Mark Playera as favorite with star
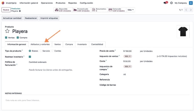Image resolution: width=194 pixels, height=111 pixels. coord(7,31)
